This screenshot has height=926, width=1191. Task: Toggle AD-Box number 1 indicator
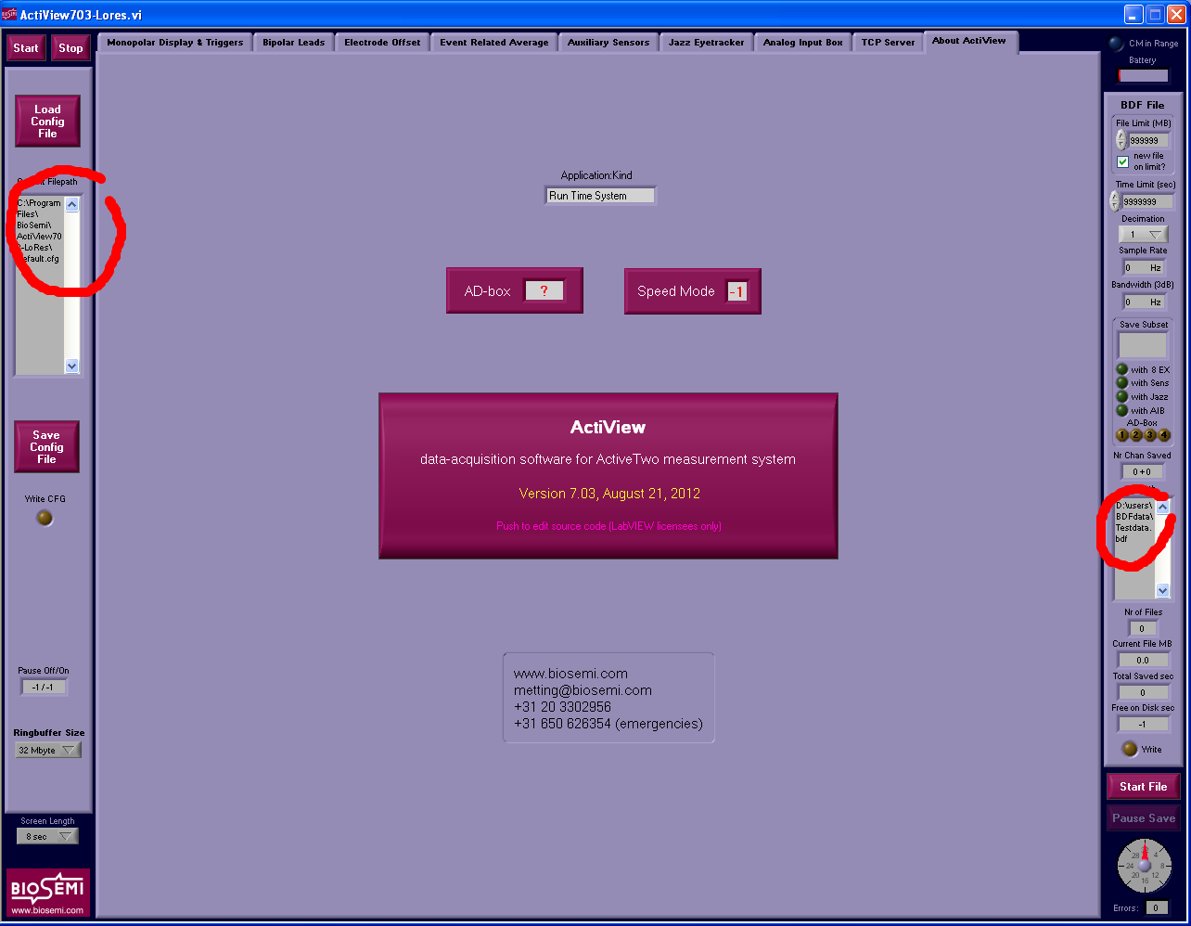1122,434
